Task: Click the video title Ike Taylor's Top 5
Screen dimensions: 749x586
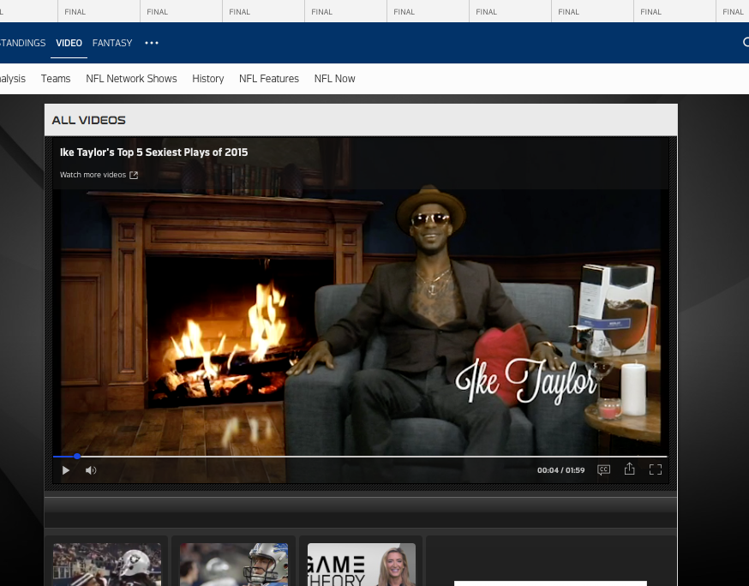Action: point(153,152)
